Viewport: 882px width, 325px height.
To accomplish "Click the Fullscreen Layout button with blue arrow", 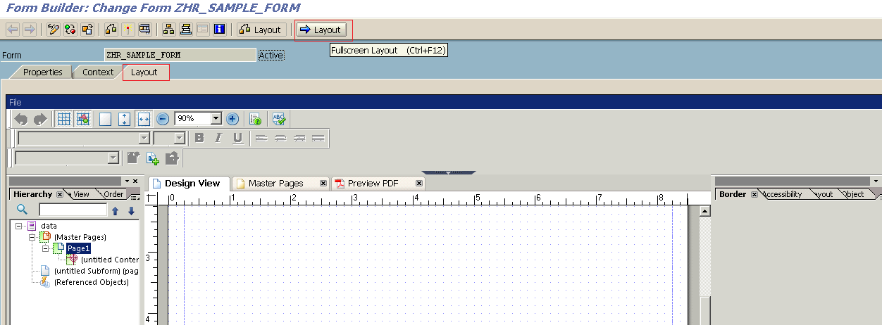I will point(323,30).
